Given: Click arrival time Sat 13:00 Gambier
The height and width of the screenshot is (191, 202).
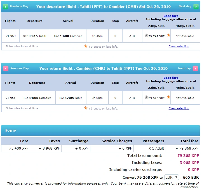Looking at the screenshot, I should pos(68,36).
